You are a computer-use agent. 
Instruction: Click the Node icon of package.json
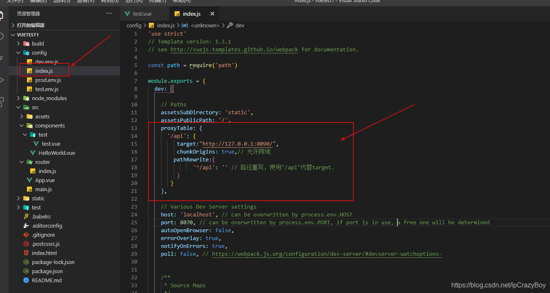click(x=26, y=271)
